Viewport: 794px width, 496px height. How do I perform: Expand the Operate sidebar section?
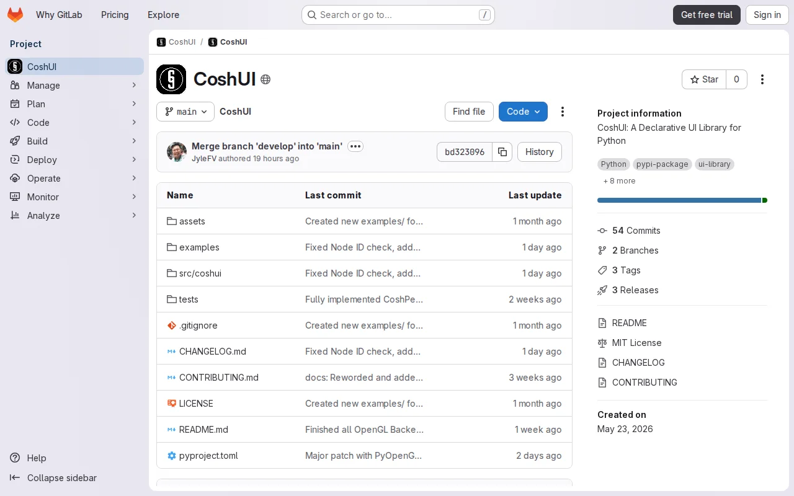click(x=134, y=178)
